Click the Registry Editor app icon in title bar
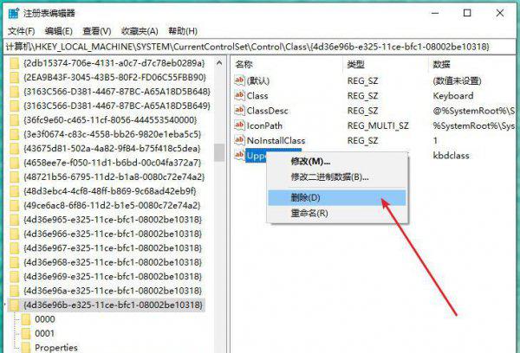Screen dimensions: 520x353 pyautogui.click(x=14, y=13)
